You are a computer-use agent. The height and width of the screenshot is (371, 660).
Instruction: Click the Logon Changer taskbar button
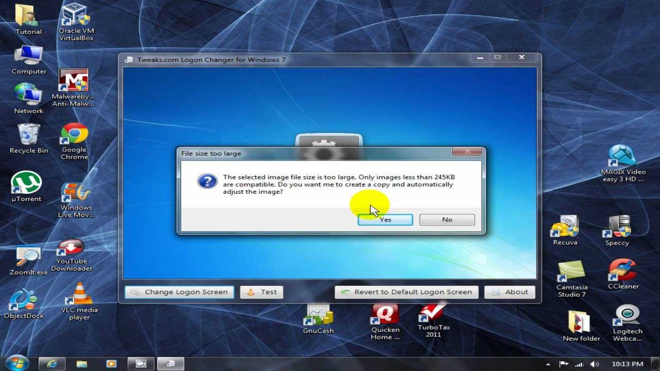tap(170, 364)
